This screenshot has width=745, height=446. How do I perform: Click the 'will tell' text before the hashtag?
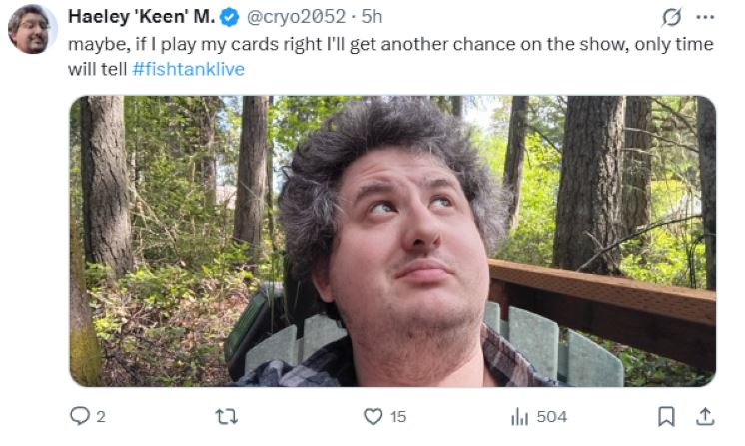(x=98, y=69)
